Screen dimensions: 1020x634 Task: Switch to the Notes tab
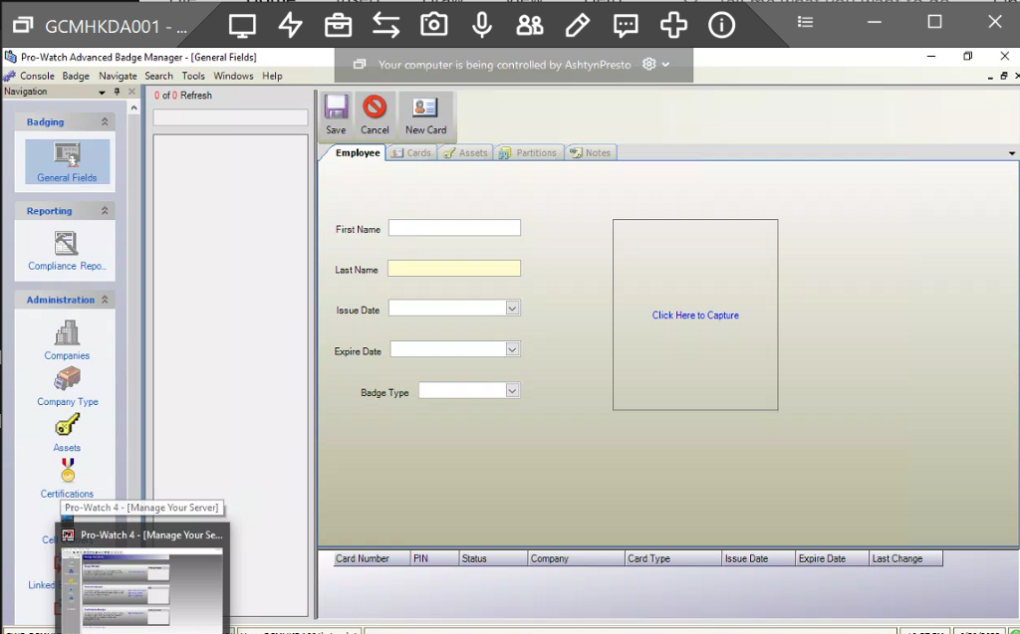tap(591, 153)
